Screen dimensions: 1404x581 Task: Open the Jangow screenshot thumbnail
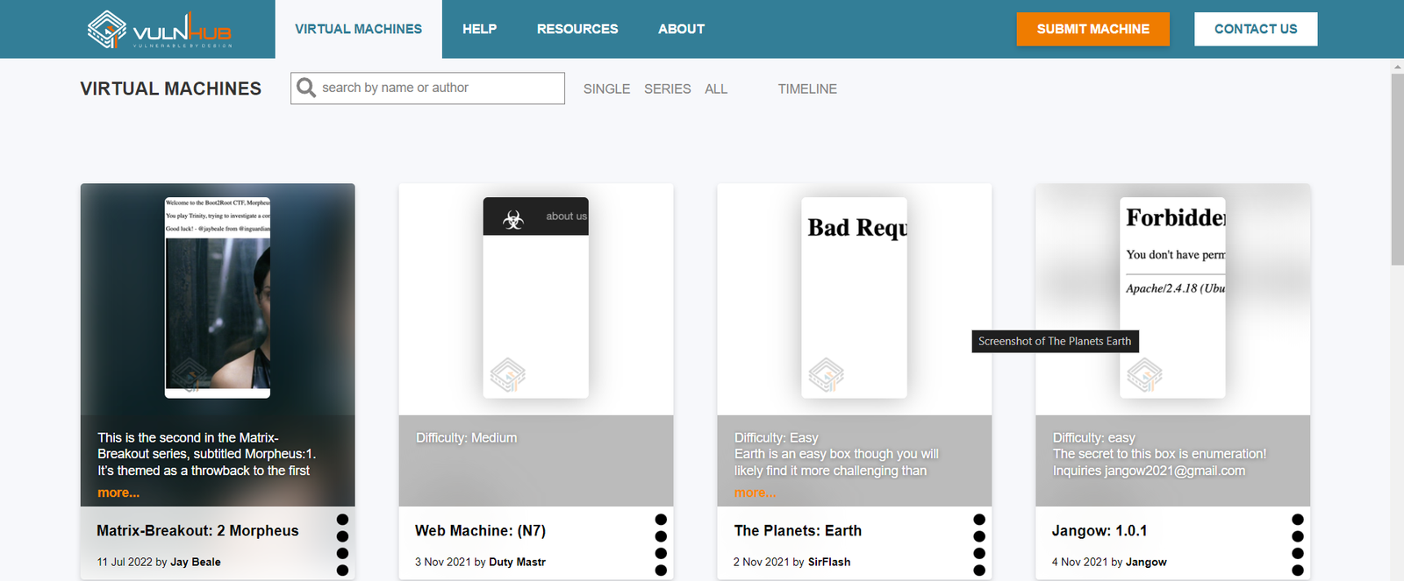(x=1172, y=298)
